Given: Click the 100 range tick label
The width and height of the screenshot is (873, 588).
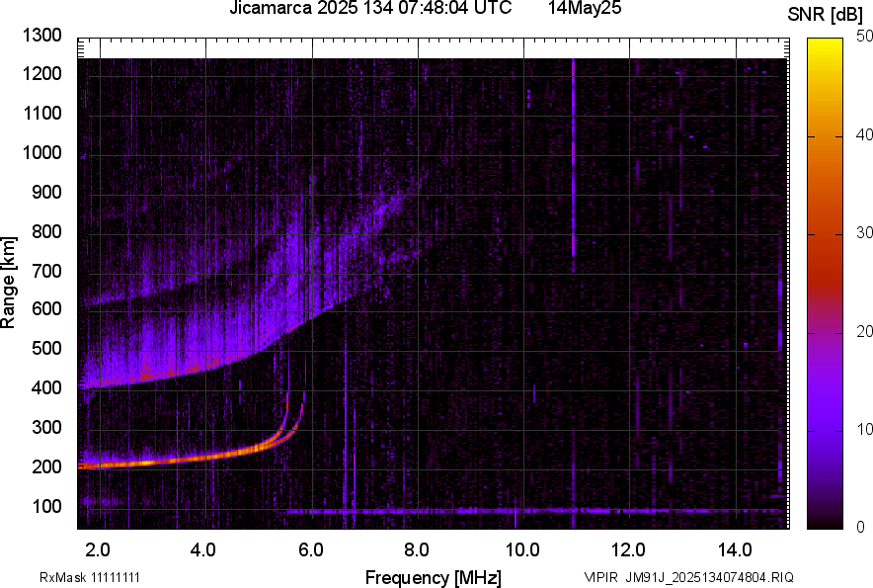Looking at the screenshot, I should click(x=46, y=506).
